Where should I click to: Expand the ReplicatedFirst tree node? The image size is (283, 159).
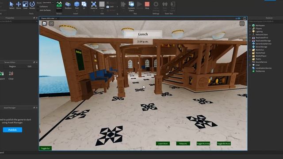(250, 38)
